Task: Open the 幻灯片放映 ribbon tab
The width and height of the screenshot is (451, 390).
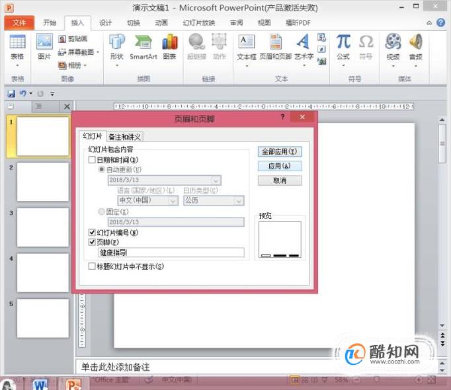Action: click(199, 22)
